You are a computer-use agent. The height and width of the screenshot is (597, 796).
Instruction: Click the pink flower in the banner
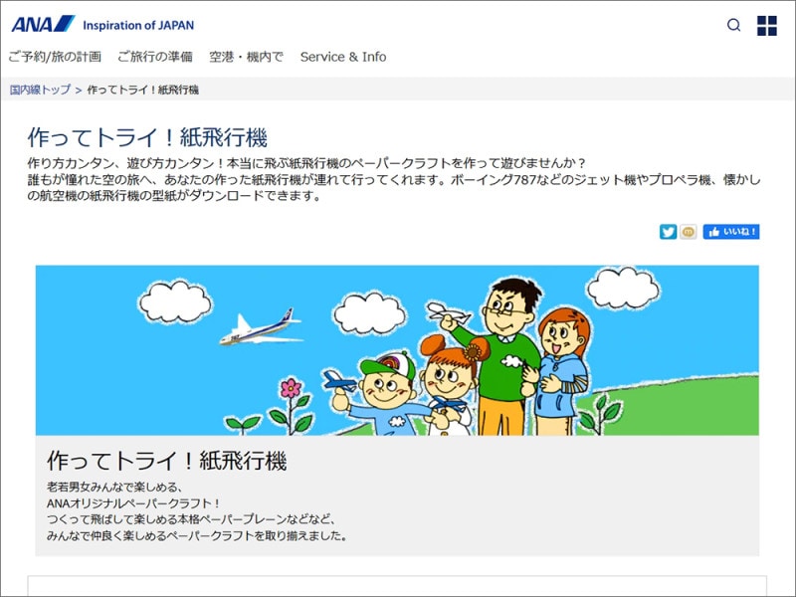click(291, 388)
